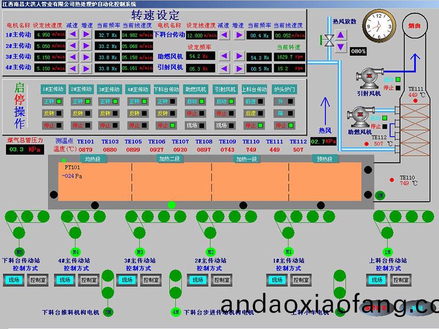Image resolution: width=439 pixels, height=329 pixels.
Task: Decrease 下料台传动 line speed arrow
Action: click(x=224, y=35)
